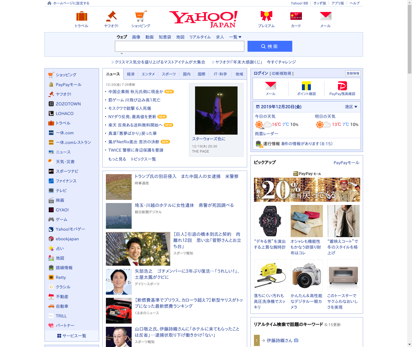Viewport: 412px width, 347px height.
Task: Open the ヤフオク! gavel icon in header
Action: (111, 16)
